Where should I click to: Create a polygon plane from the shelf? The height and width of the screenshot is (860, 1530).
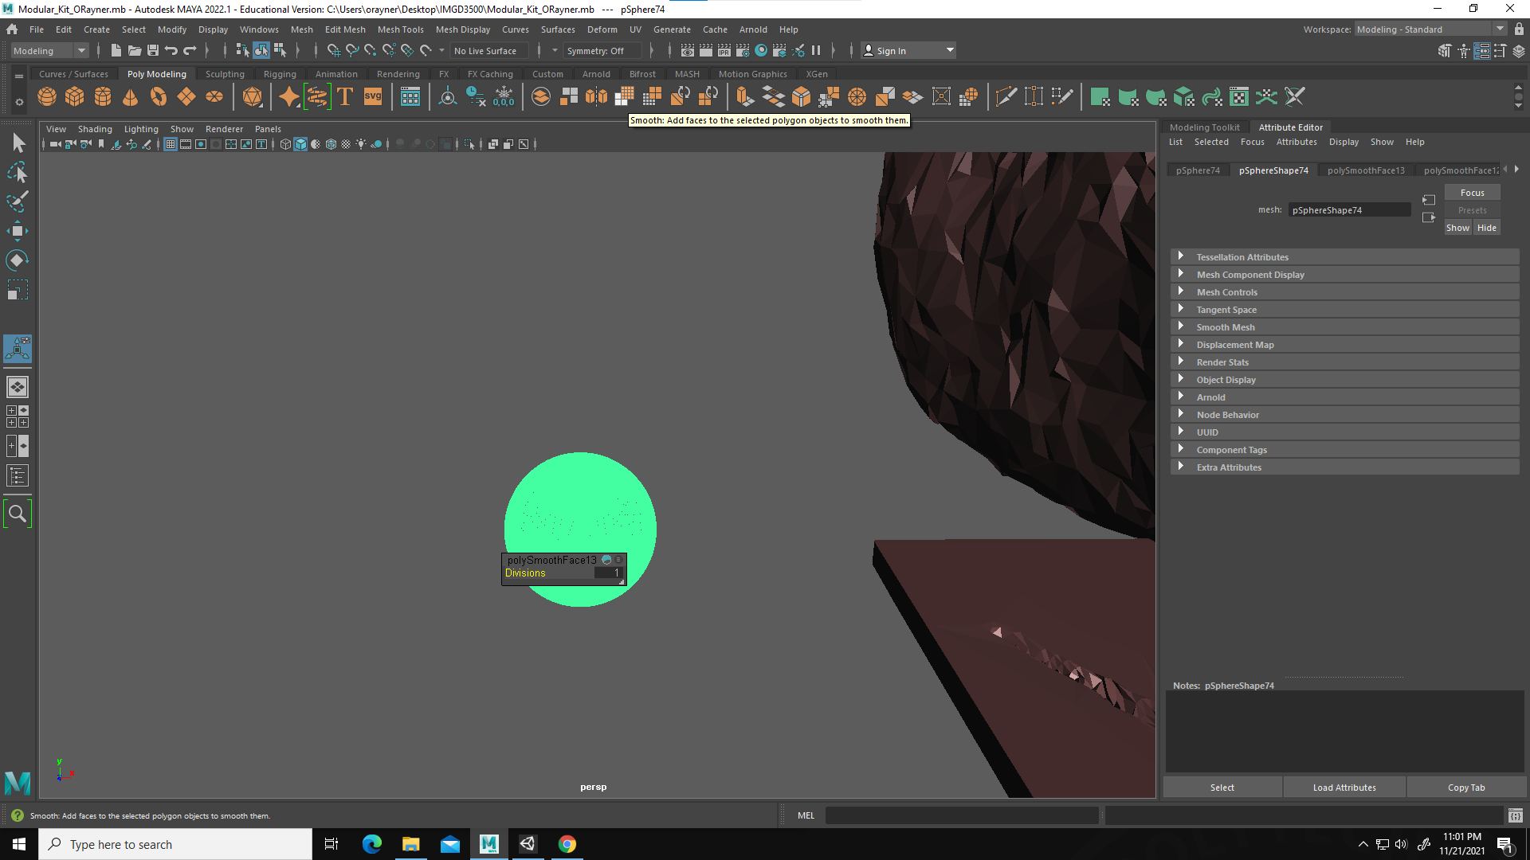(186, 97)
